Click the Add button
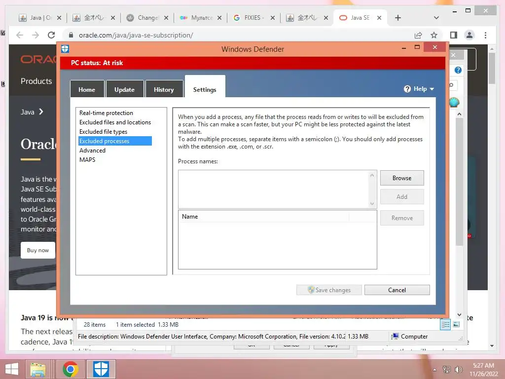This screenshot has height=379, width=505. point(402,196)
